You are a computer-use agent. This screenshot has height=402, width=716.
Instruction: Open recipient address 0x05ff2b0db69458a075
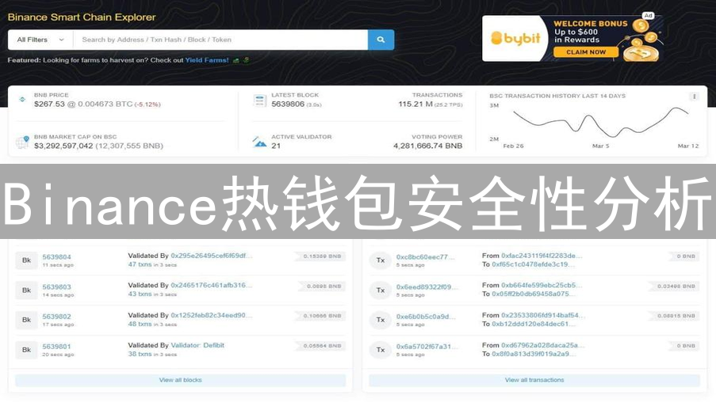point(533,294)
